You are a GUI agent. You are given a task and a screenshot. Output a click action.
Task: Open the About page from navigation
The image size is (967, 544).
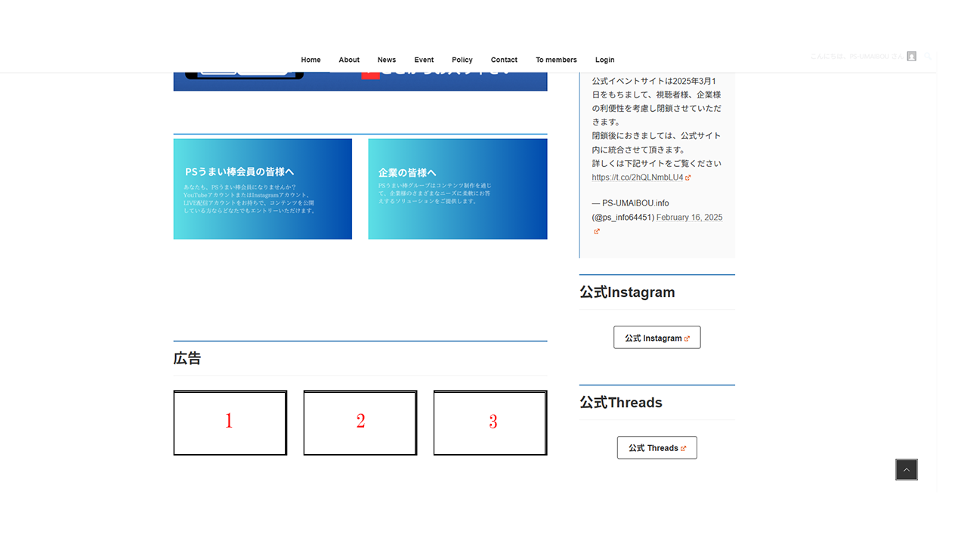pos(349,60)
